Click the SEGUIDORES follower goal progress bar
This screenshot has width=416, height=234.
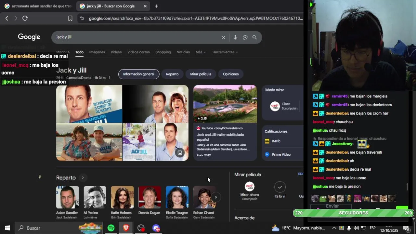[353, 213]
